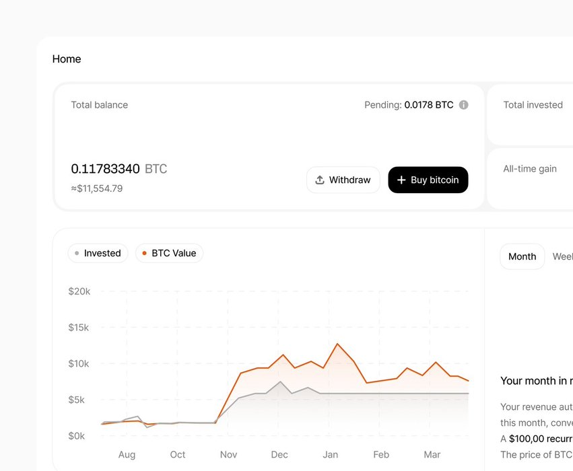Click the Oct label on the chart axis
Image resolution: width=573 pixels, height=471 pixels.
coord(178,455)
